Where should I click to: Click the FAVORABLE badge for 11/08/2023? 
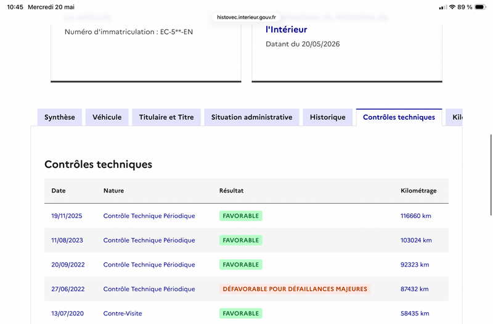tap(241, 240)
